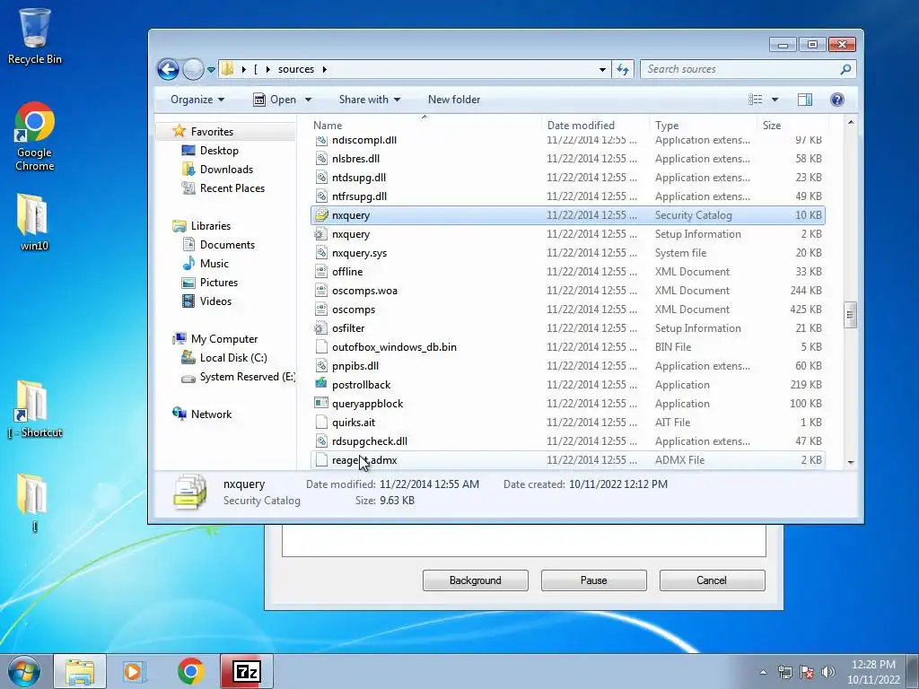Click the file list scrollbar thumb
Viewport: 919px width, 689px height.
[x=850, y=315]
